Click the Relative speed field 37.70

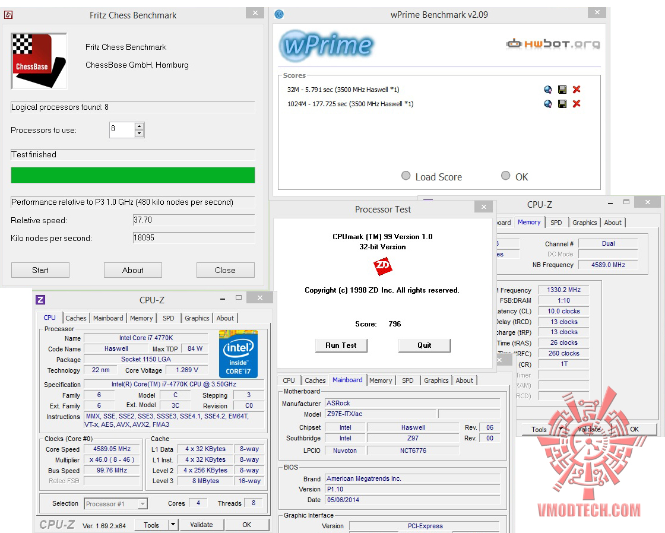click(194, 220)
